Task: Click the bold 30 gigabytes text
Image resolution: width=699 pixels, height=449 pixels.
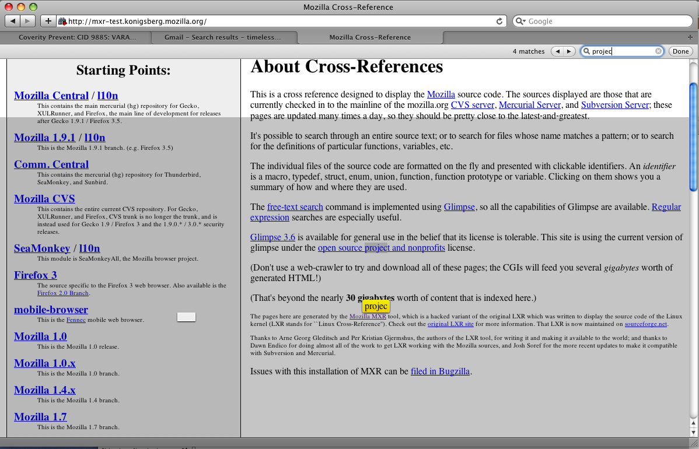Action: pyautogui.click(x=370, y=298)
